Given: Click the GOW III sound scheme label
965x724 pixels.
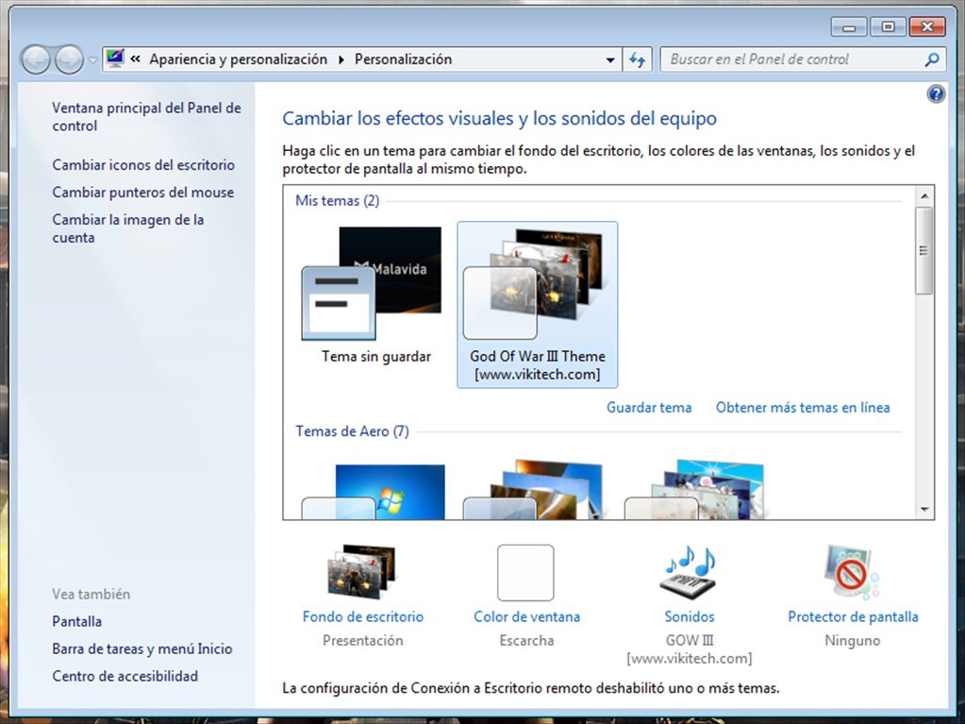Looking at the screenshot, I should [x=690, y=649].
